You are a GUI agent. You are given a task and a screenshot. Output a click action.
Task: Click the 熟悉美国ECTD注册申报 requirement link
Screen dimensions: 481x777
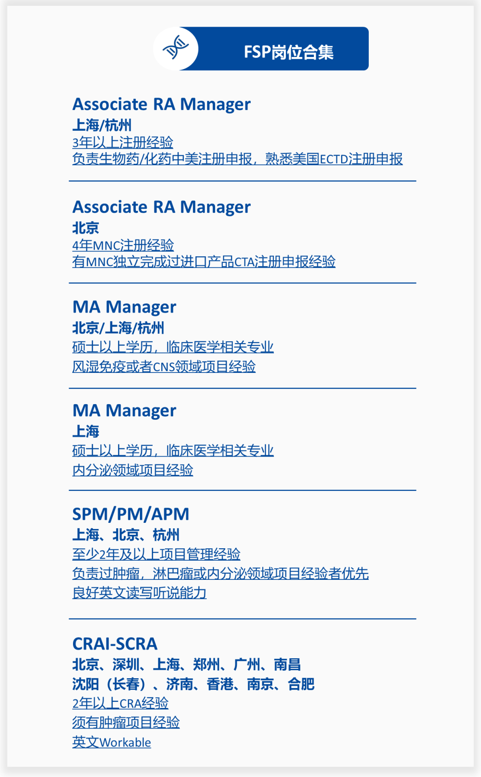[x=334, y=159]
